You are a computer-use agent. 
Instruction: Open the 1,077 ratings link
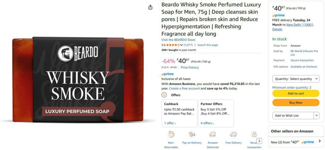coord(188,45)
